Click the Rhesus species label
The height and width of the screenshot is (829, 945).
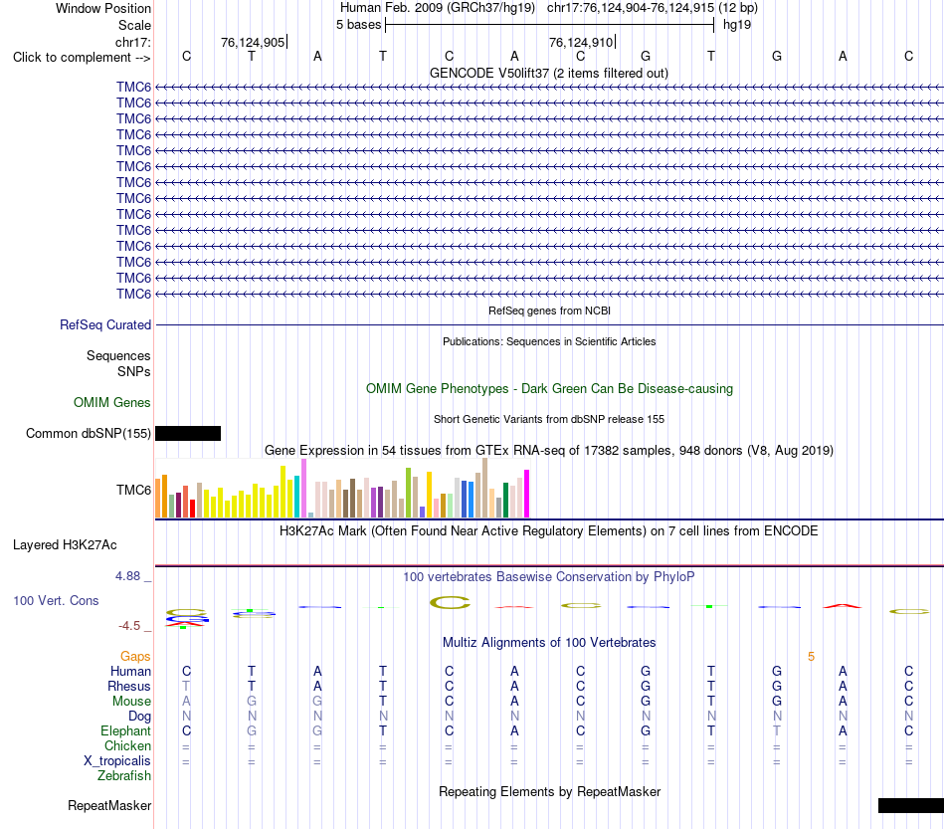pyautogui.click(x=129, y=686)
